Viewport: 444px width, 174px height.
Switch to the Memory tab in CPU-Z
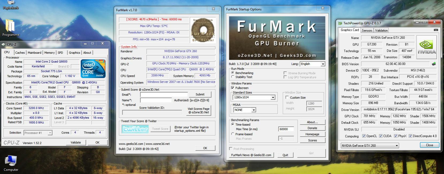49,53
